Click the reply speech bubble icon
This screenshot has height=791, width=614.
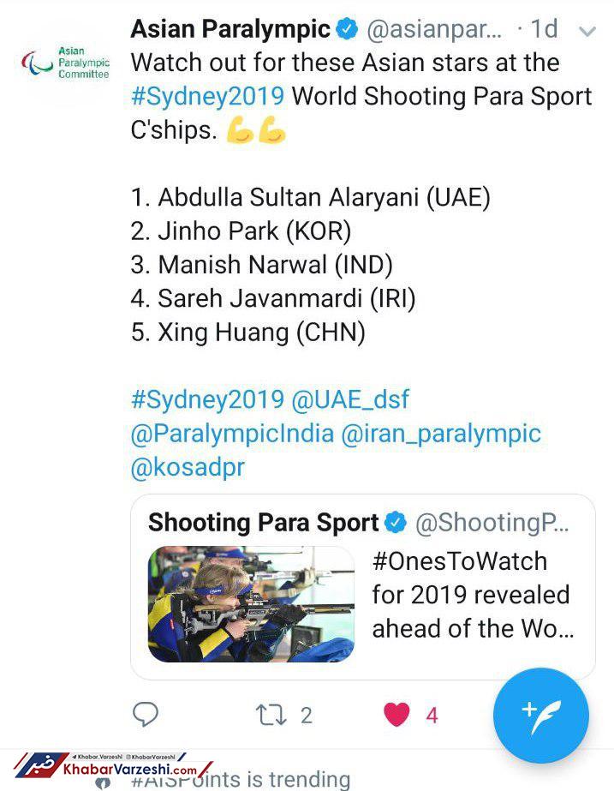tap(146, 714)
